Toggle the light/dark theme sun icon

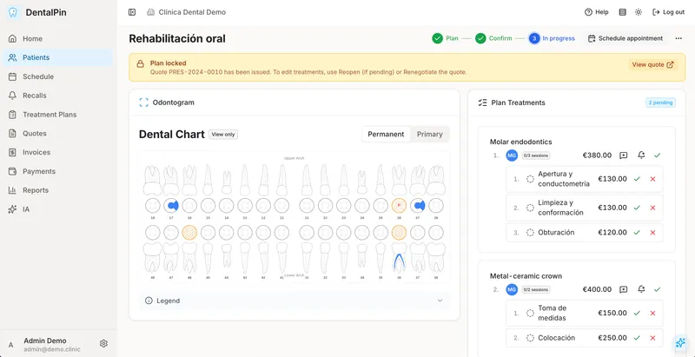point(639,12)
